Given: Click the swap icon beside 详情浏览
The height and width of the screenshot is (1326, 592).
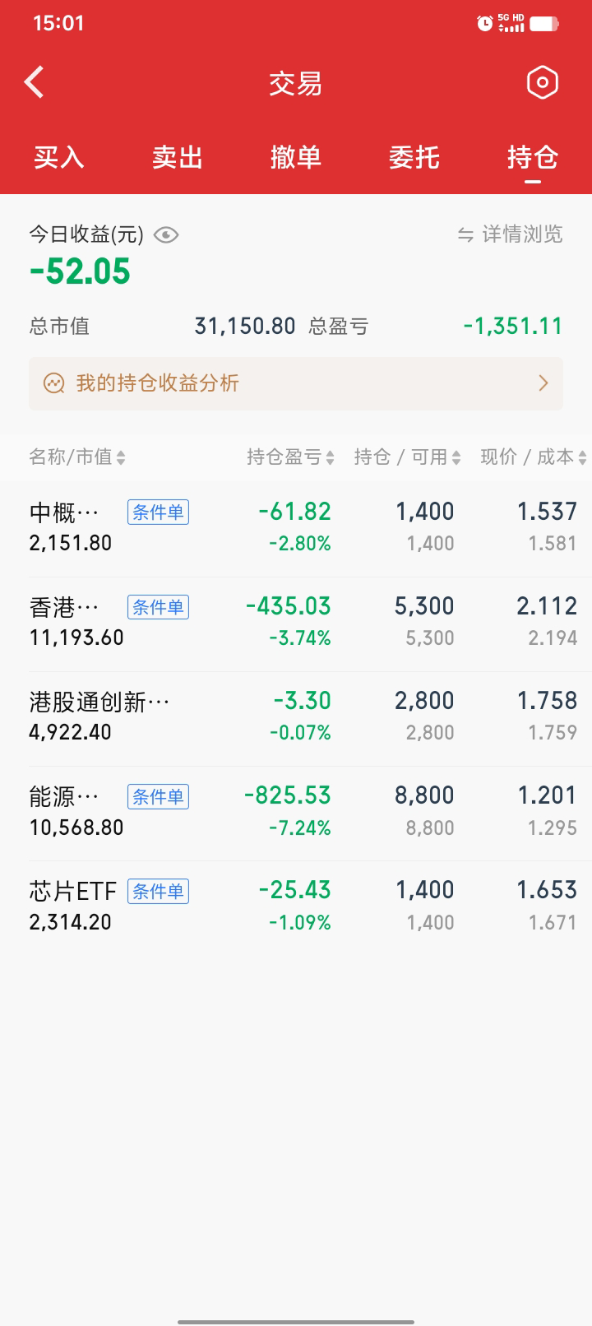Looking at the screenshot, I should pos(465,235).
